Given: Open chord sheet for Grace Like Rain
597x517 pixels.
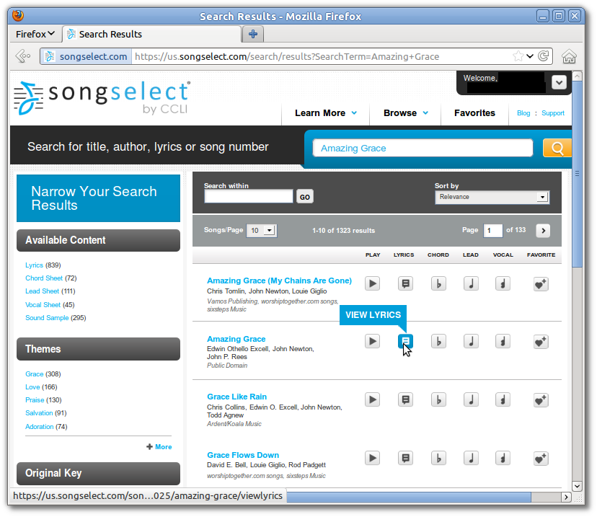Looking at the screenshot, I should [x=438, y=399].
